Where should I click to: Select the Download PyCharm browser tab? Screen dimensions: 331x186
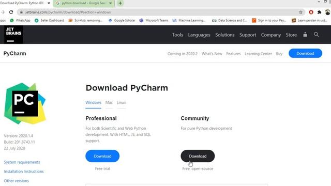pyautogui.click(x=22, y=3)
